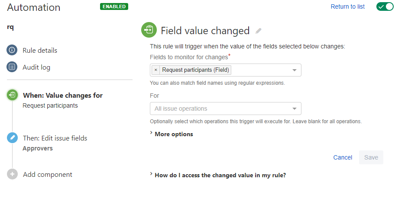Select Then: Edit issue fields step
This screenshot has height=198, width=395.
point(55,138)
